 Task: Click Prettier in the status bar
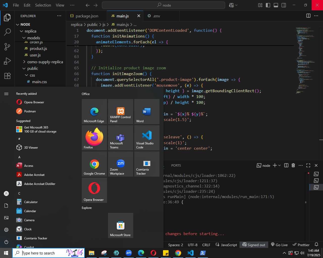(301, 245)
